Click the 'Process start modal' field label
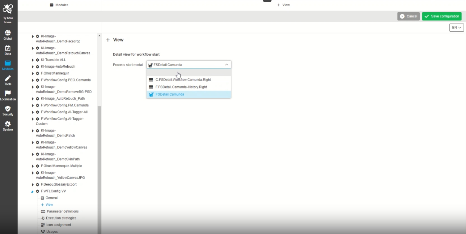Image resolution: width=466 pixels, height=234 pixels. tap(128, 65)
